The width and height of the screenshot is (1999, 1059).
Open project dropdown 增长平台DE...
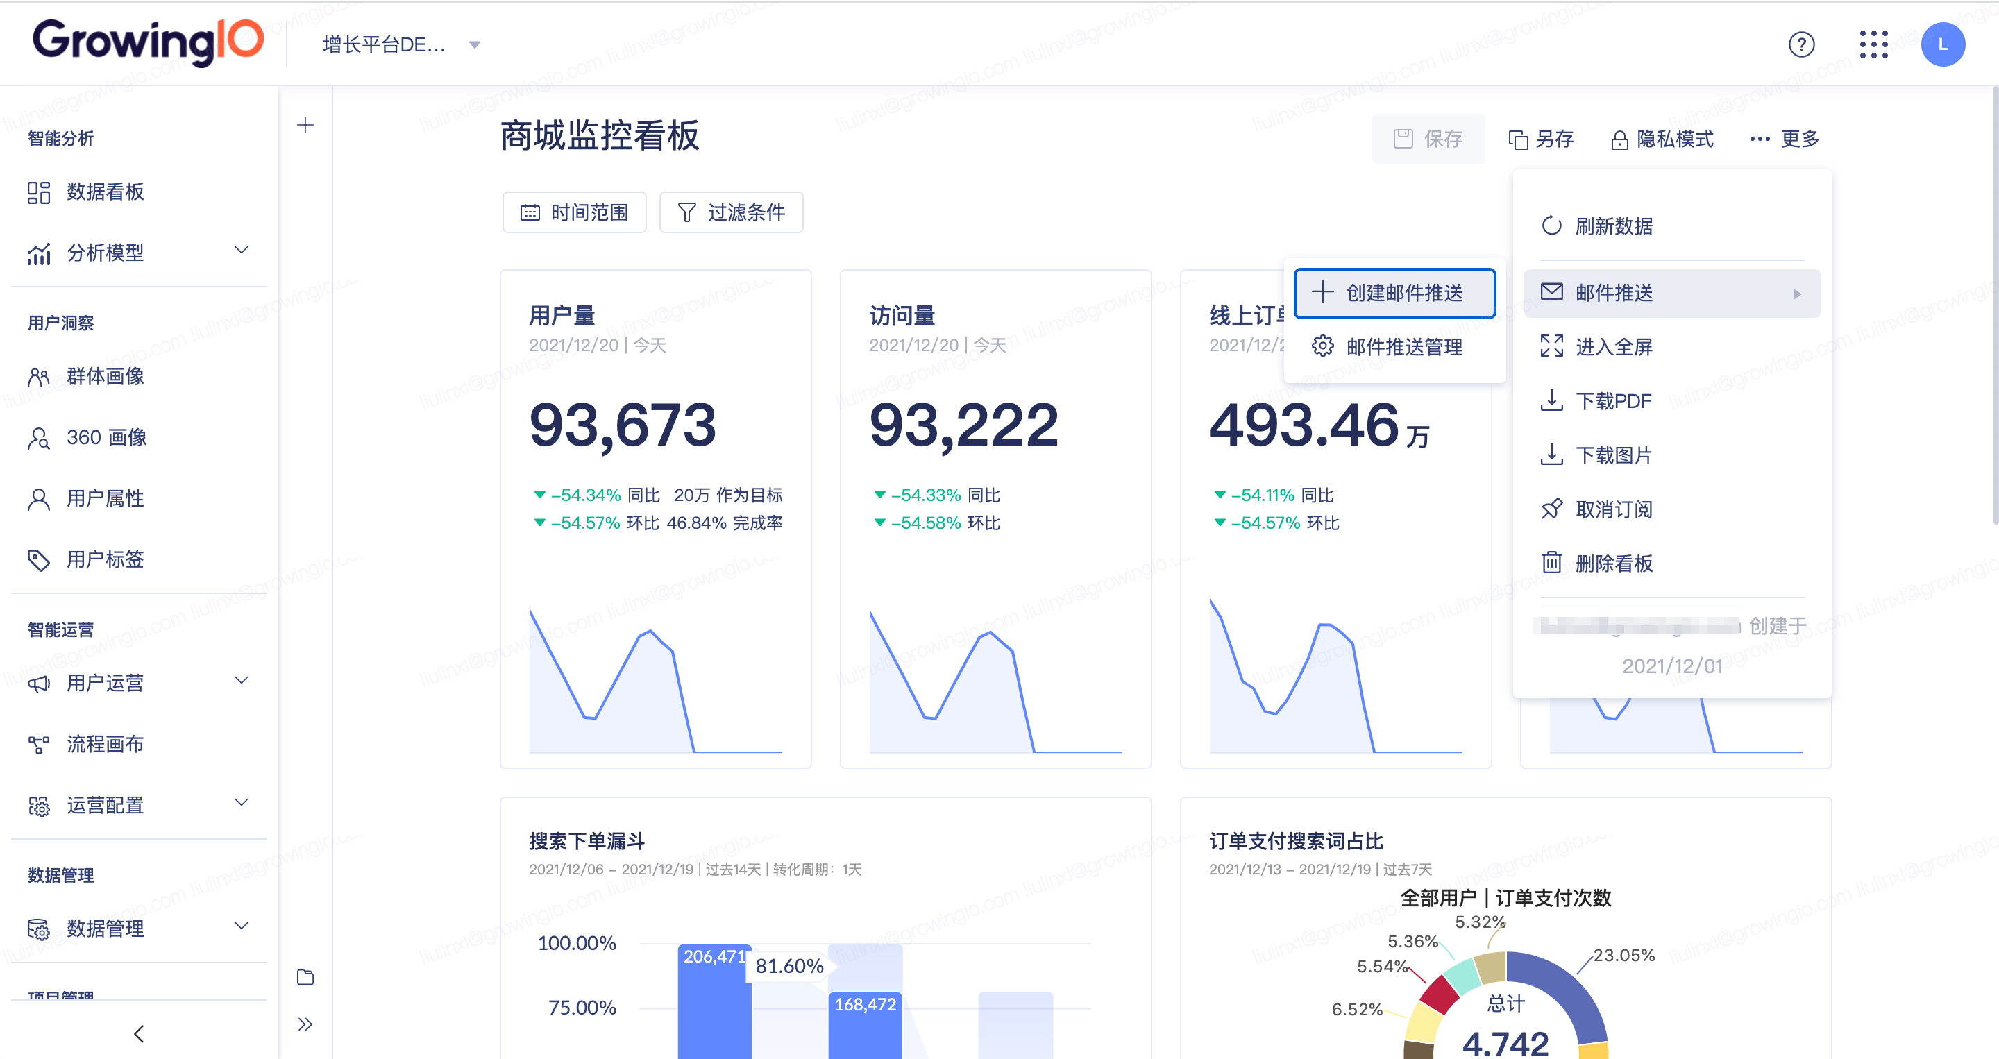coord(402,45)
